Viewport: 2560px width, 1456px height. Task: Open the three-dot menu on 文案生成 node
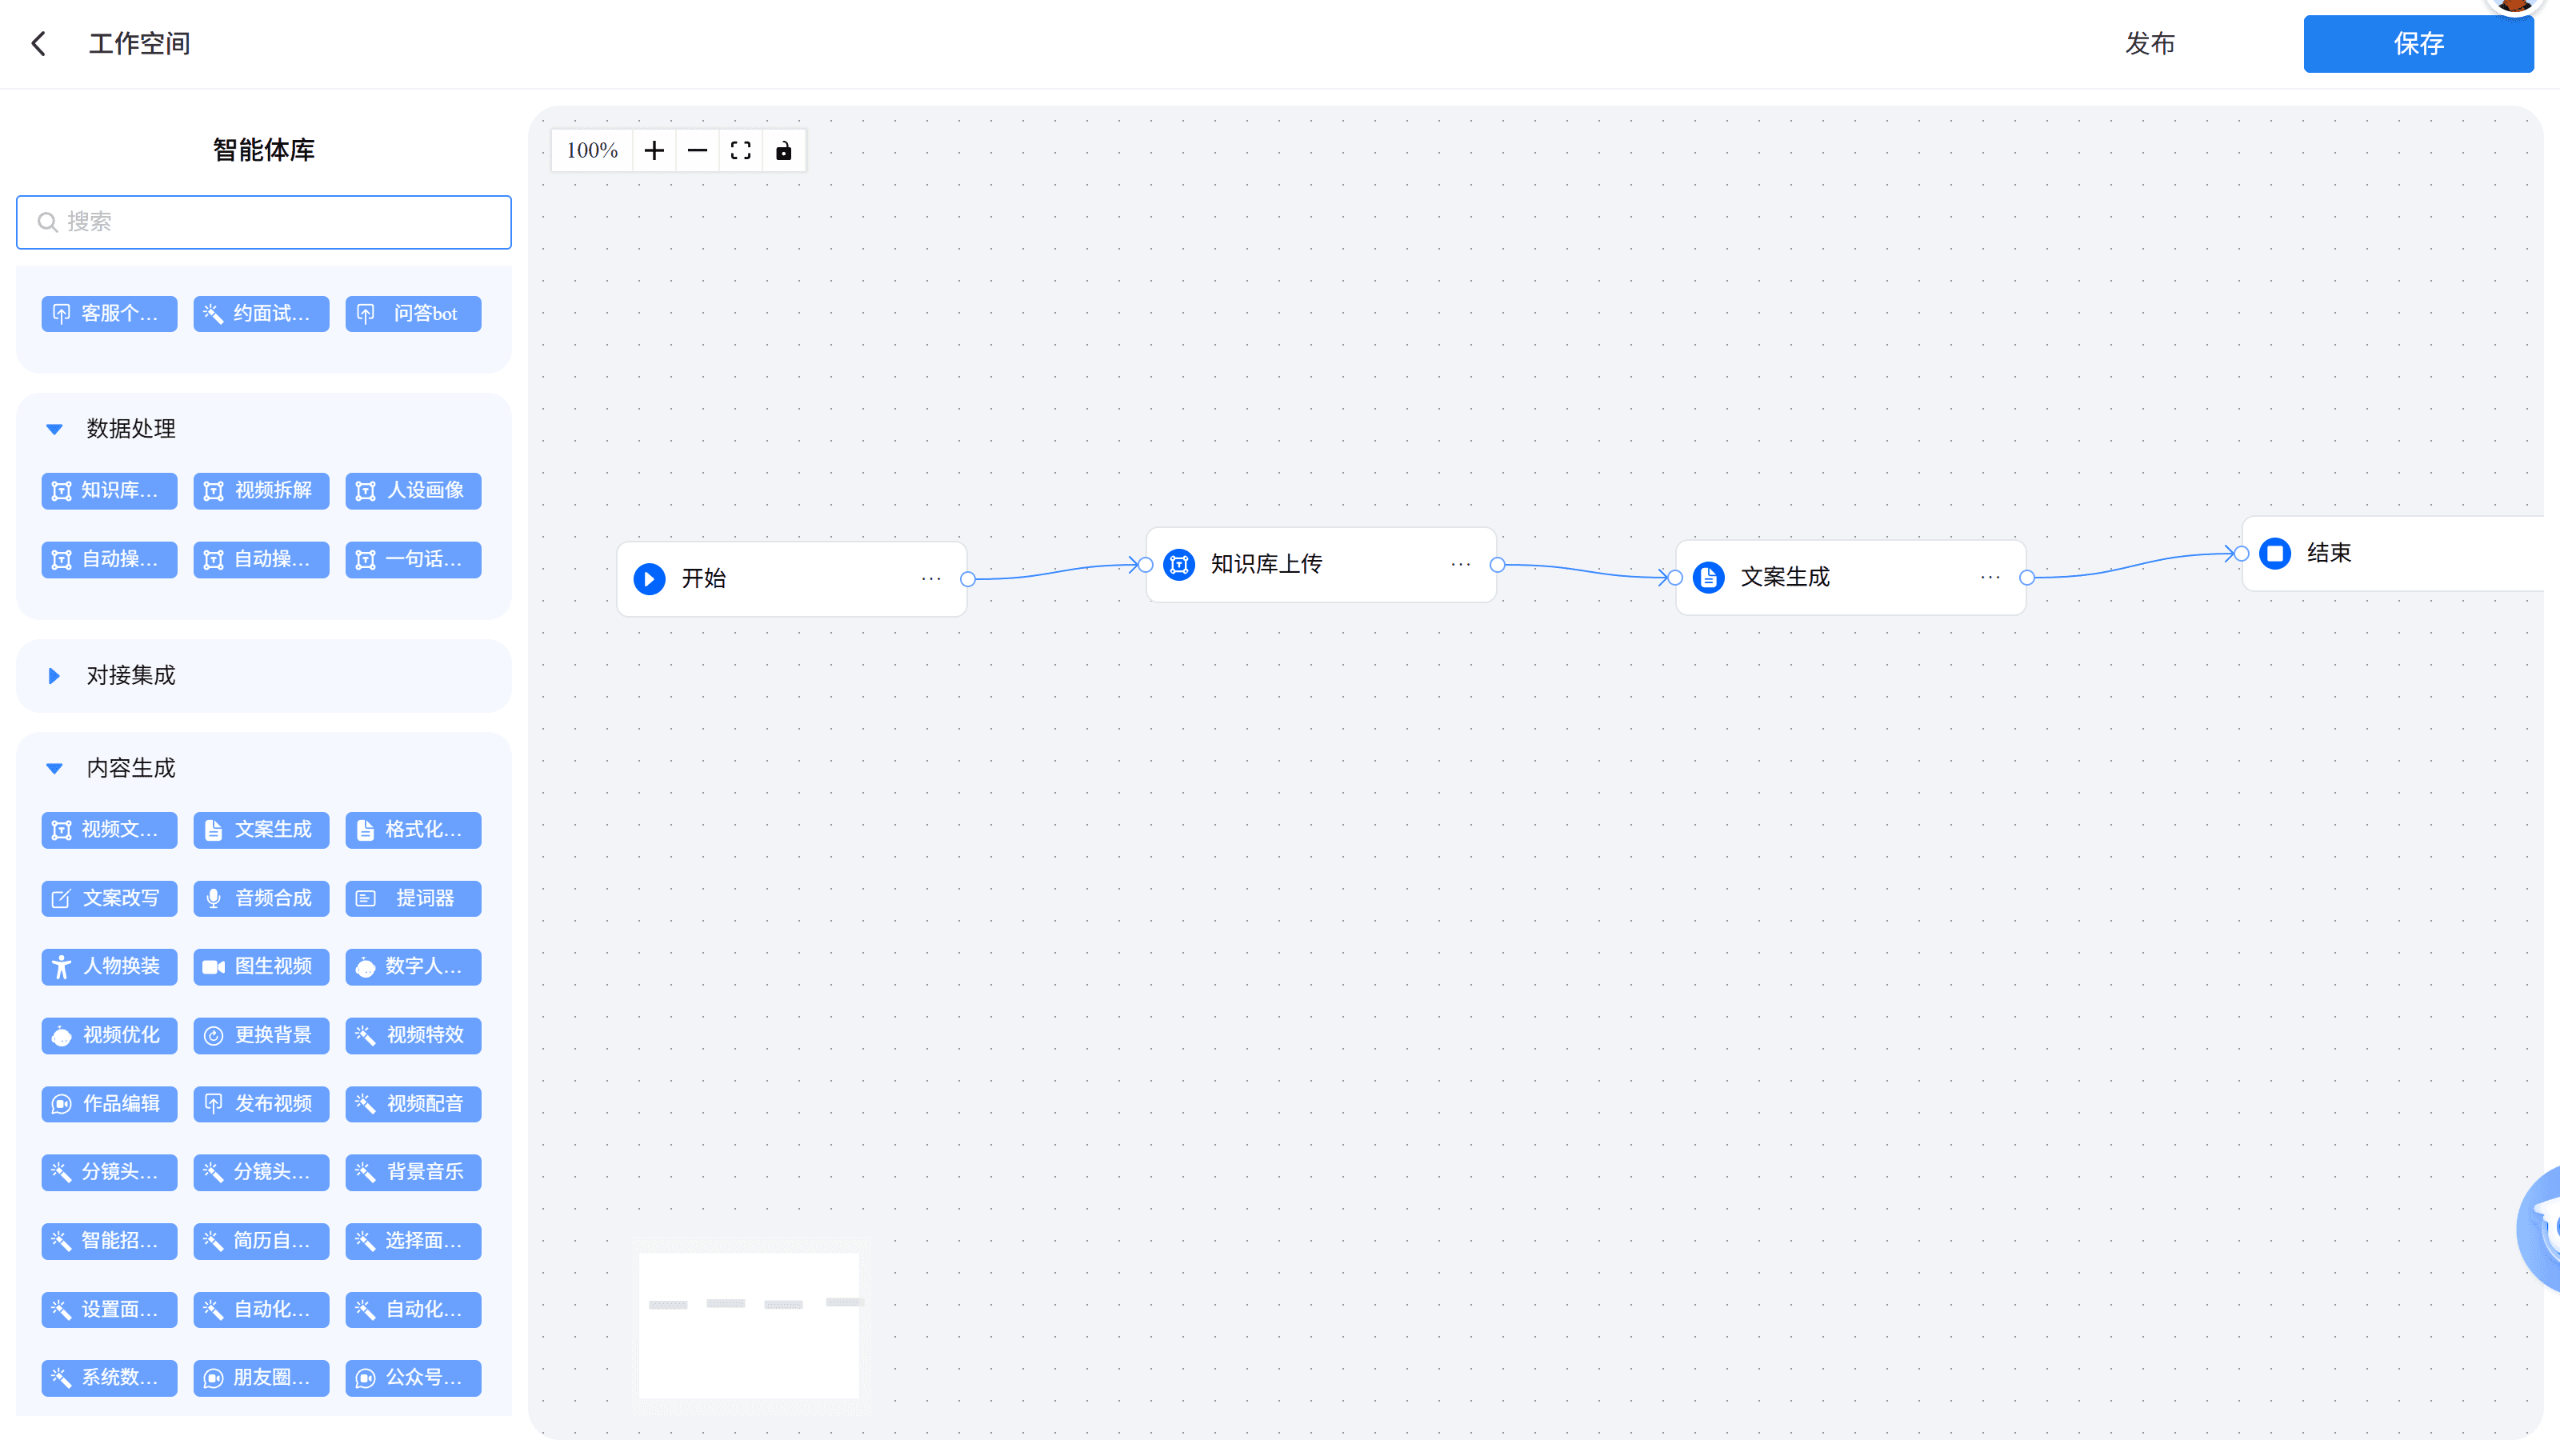tap(1990, 578)
